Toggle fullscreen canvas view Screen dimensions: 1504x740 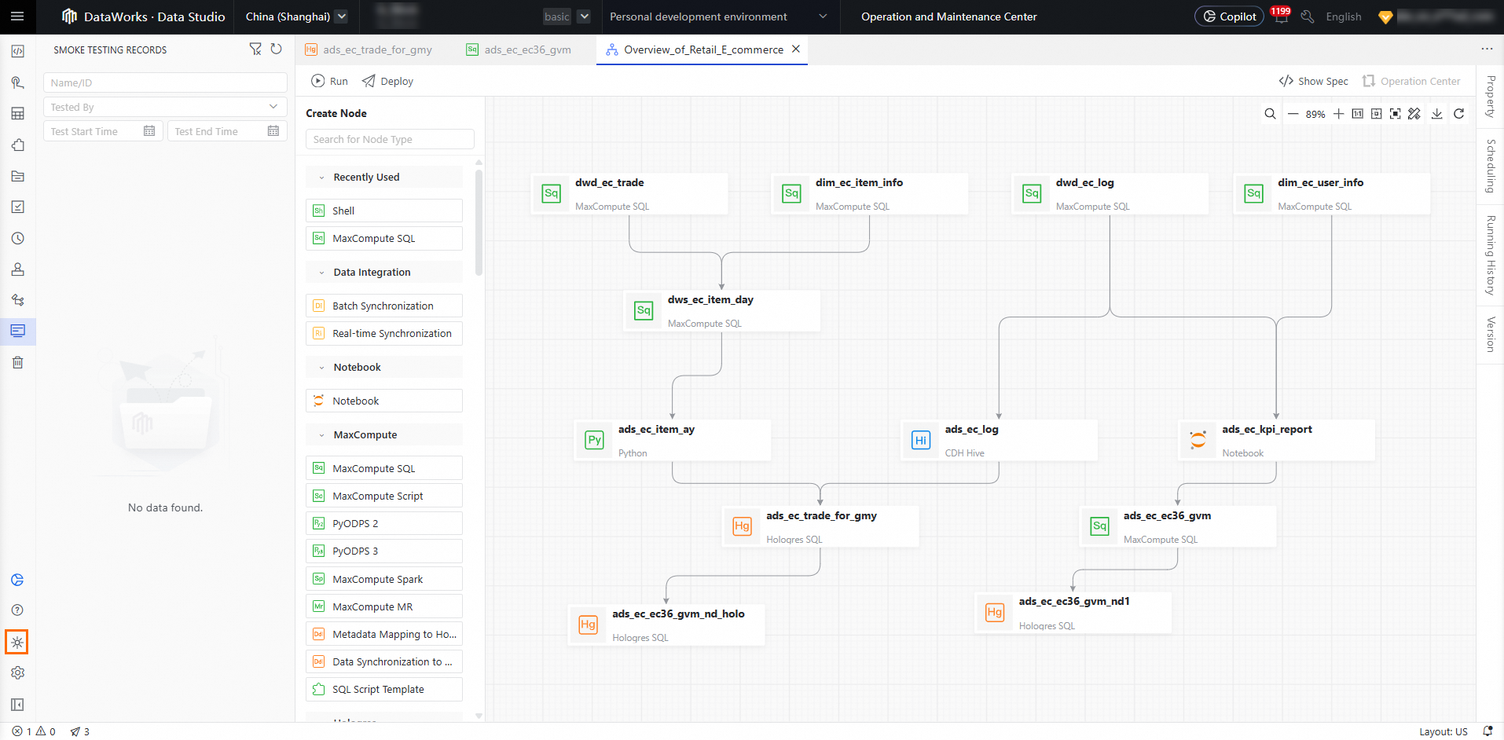tap(1395, 114)
